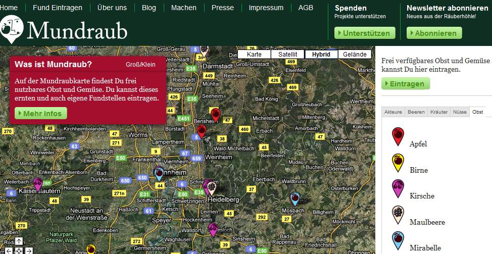Toggle Groß/Klein on the info box
Screen dimensions: 492x254
coord(140,65)
